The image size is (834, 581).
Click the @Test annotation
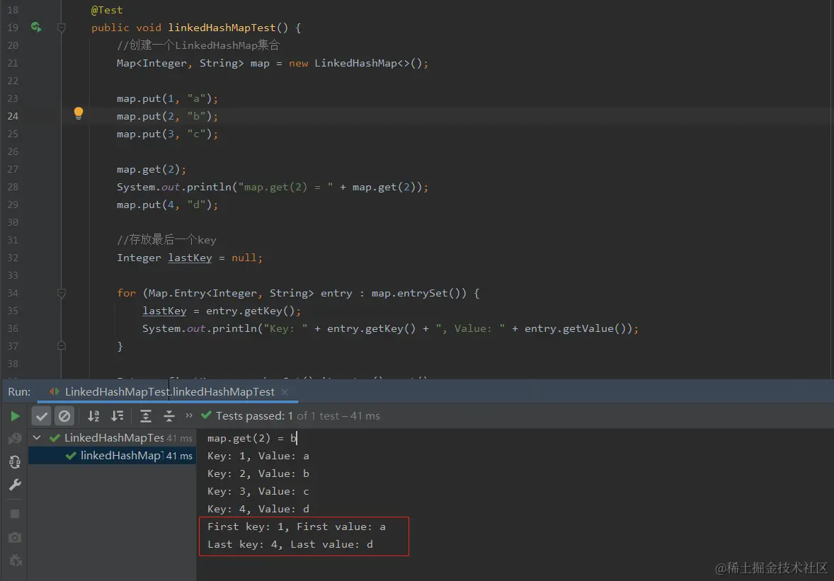(x=106, y=10)
